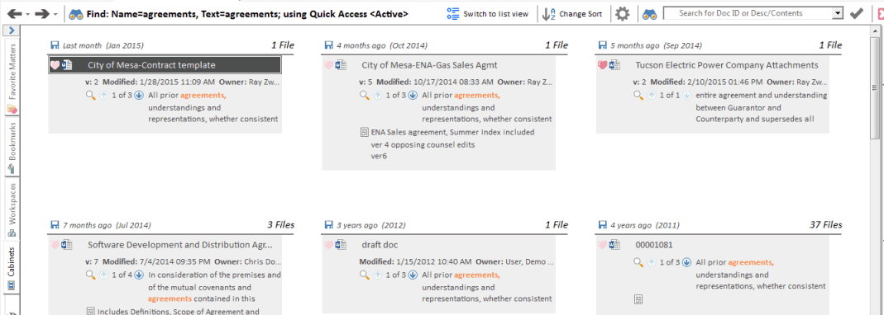The width and height of the screenshot is (884, 315).
Task: Click the checkmark icon next to the search box
Action: pos(857,13)
